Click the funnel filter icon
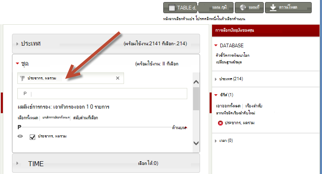 pos(22,78)
